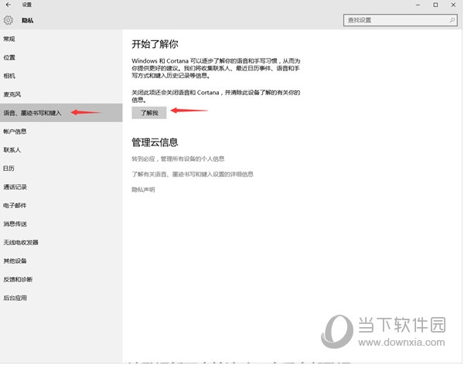Open the 日历 privacy section
This screenshot has height=365, width=464.
61,168
